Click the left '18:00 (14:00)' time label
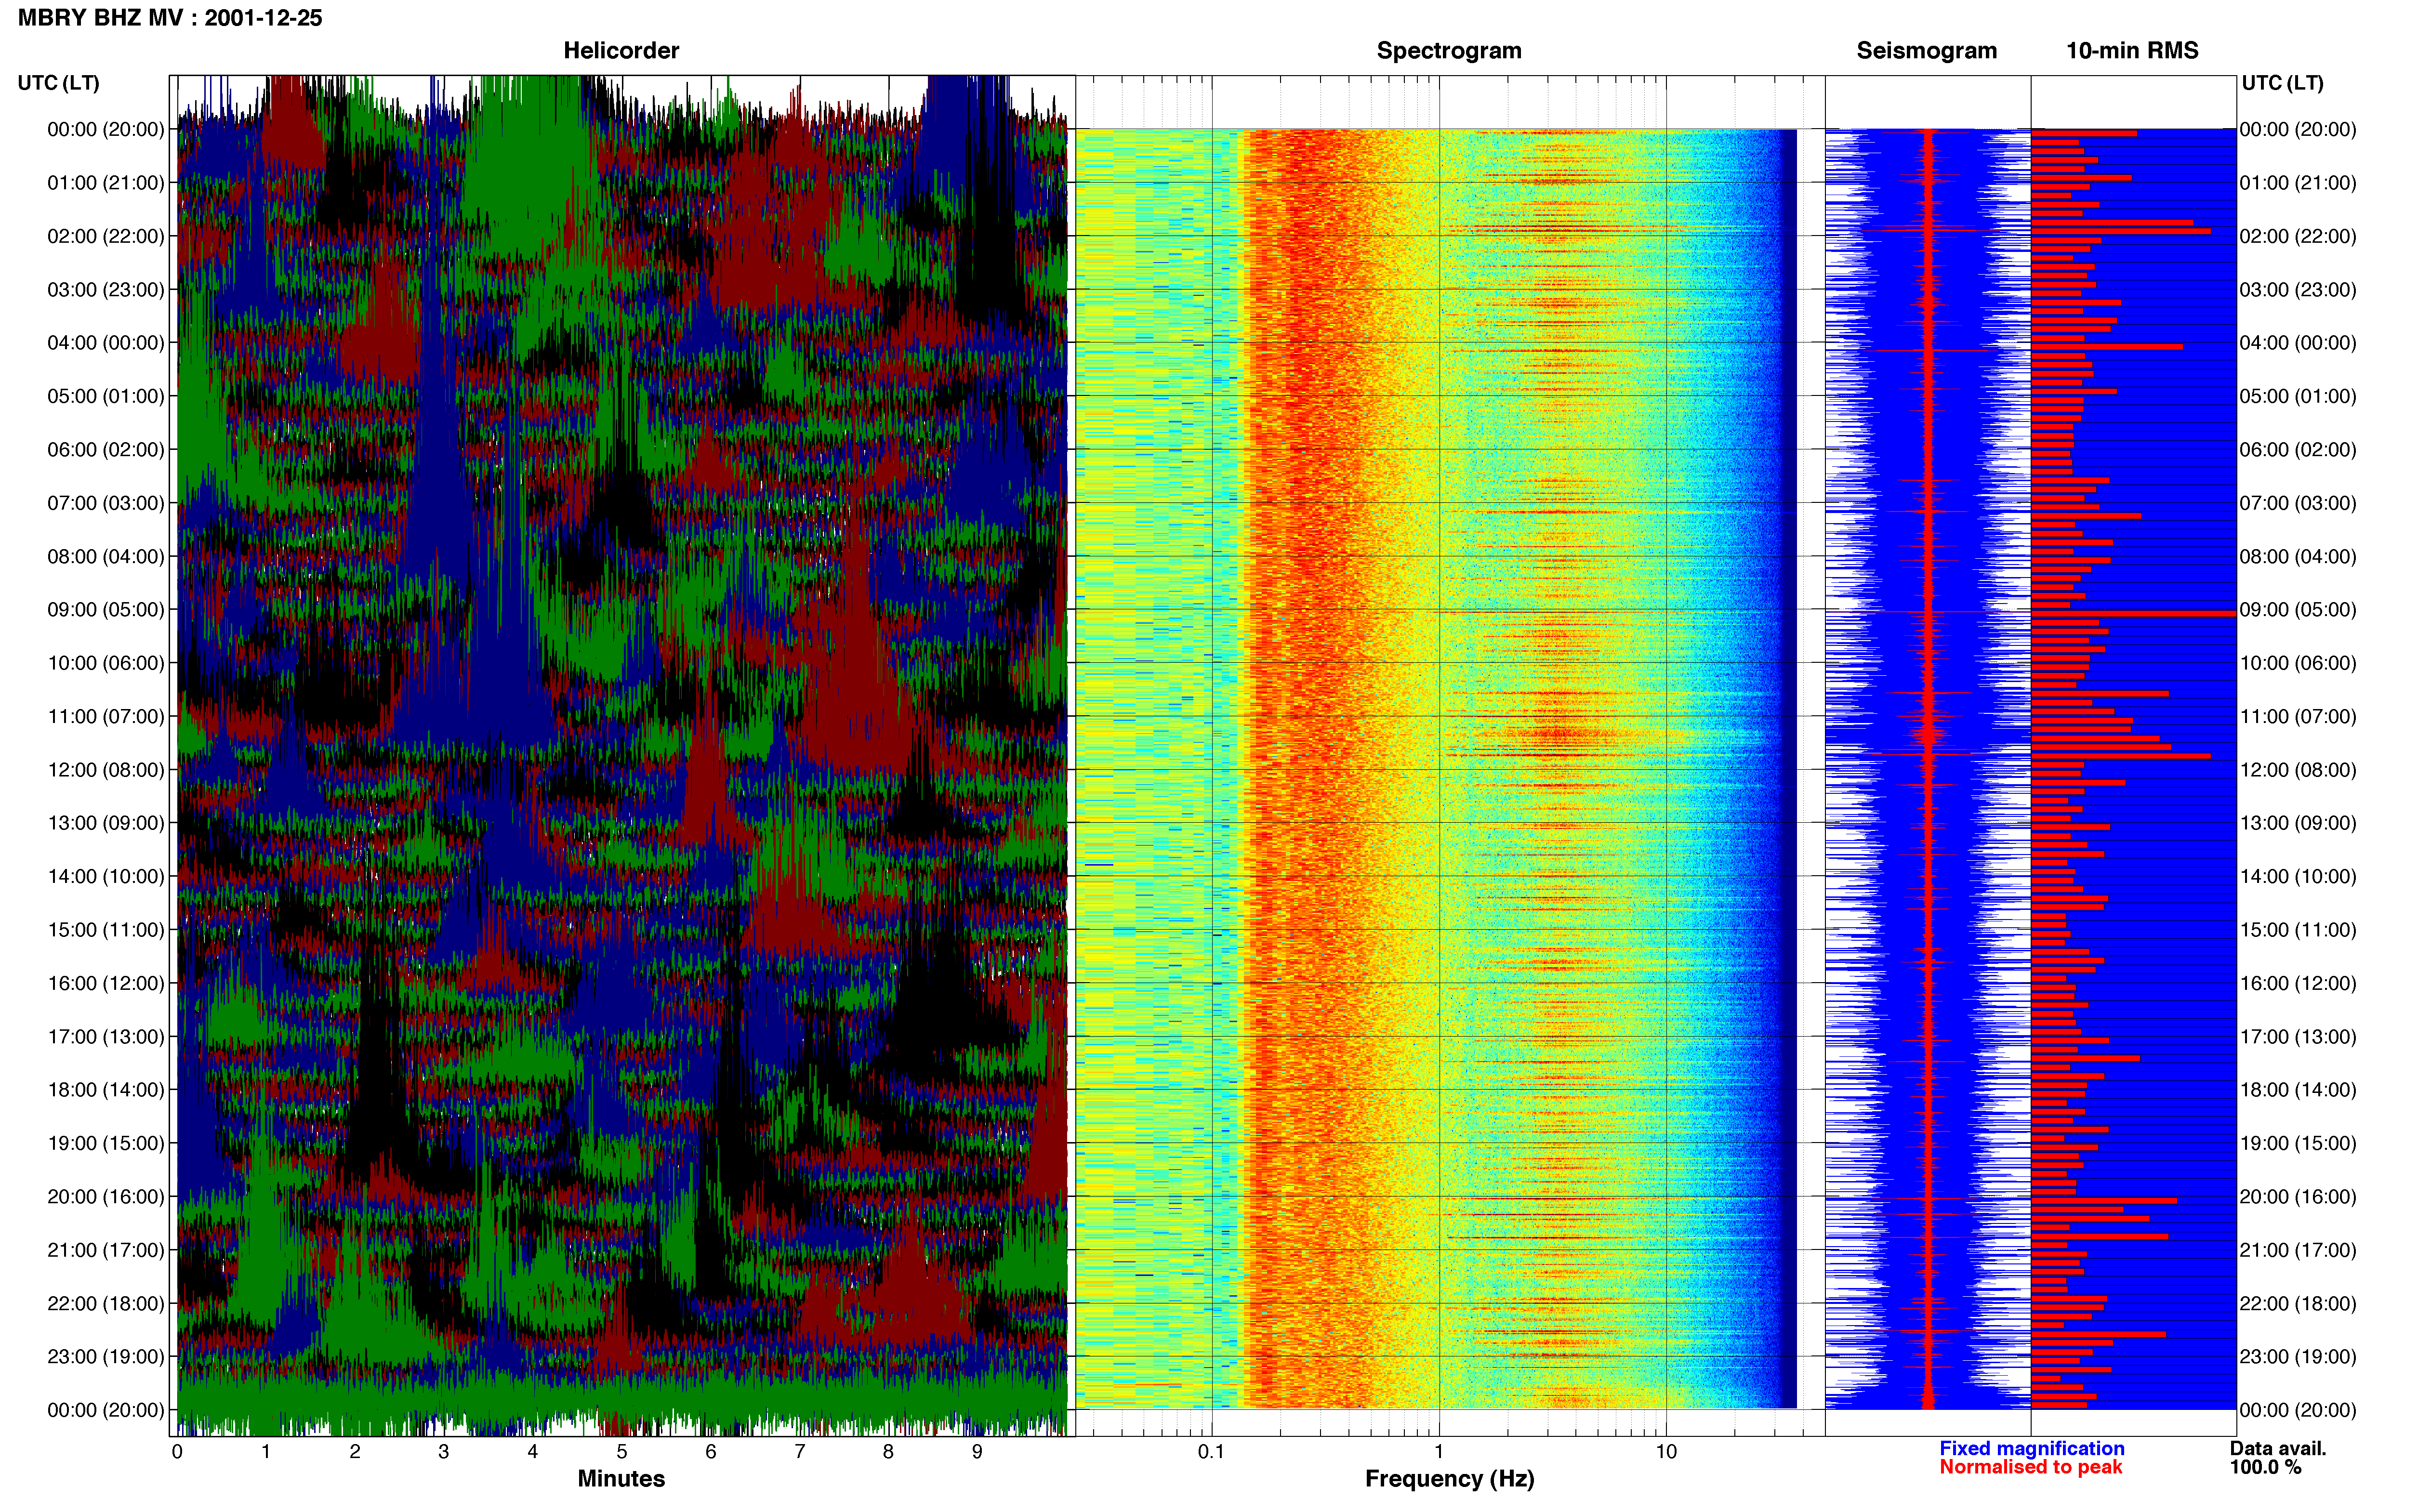Screen dimensions: 2418x1512 (x=106, y=1090)
